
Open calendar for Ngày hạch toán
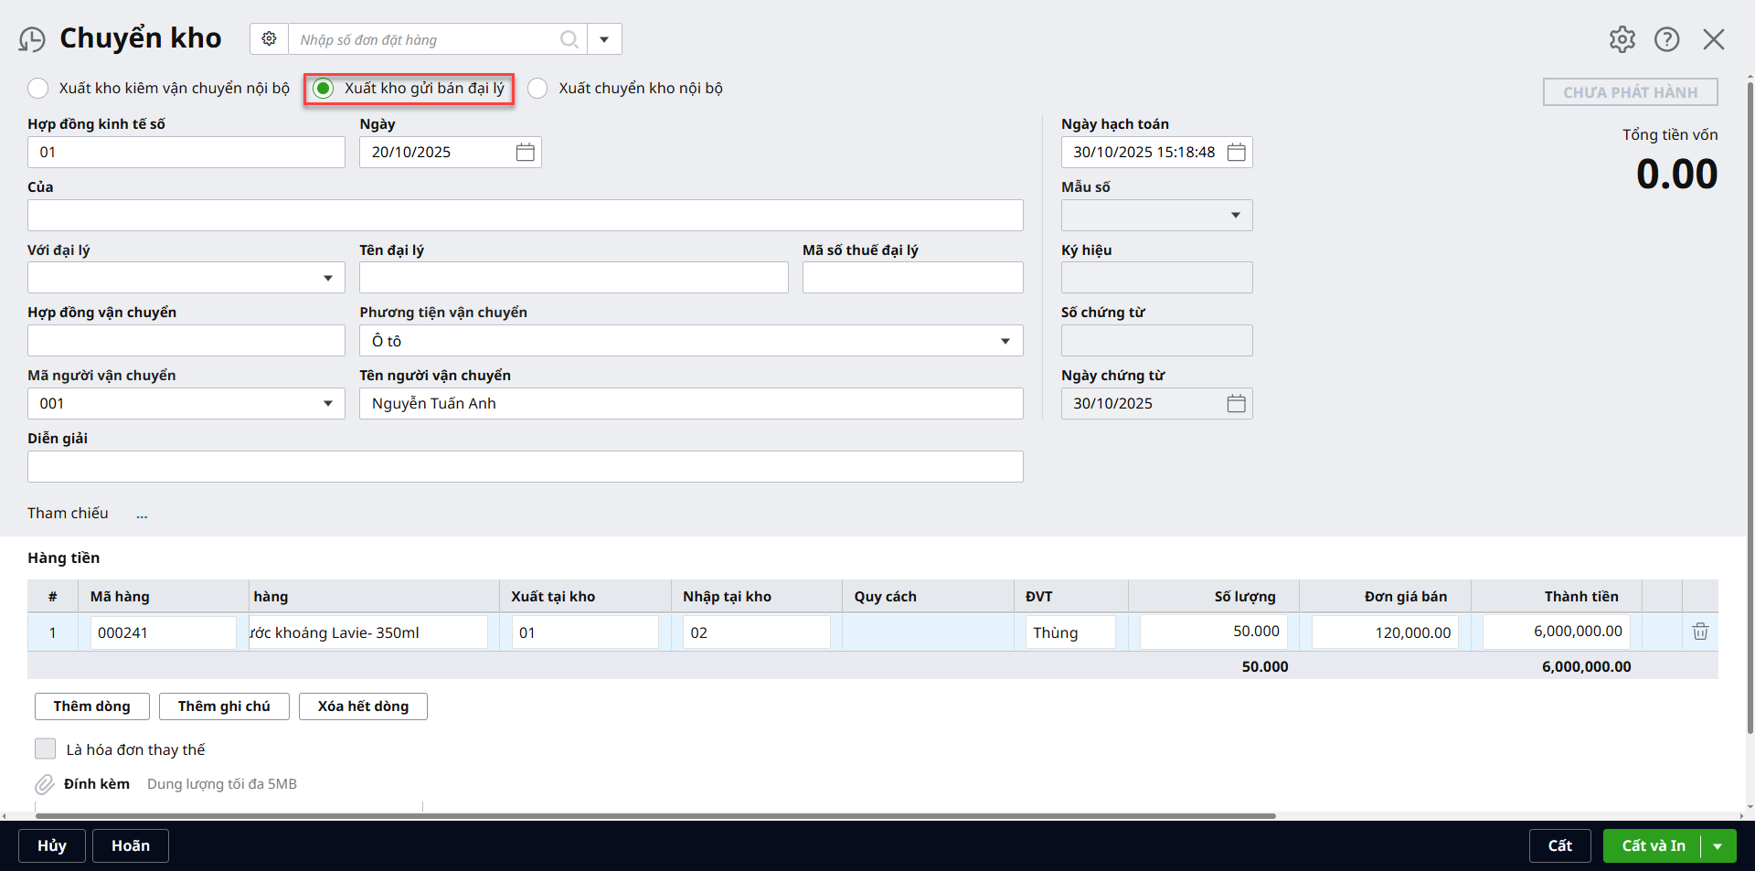(1236, 153)
